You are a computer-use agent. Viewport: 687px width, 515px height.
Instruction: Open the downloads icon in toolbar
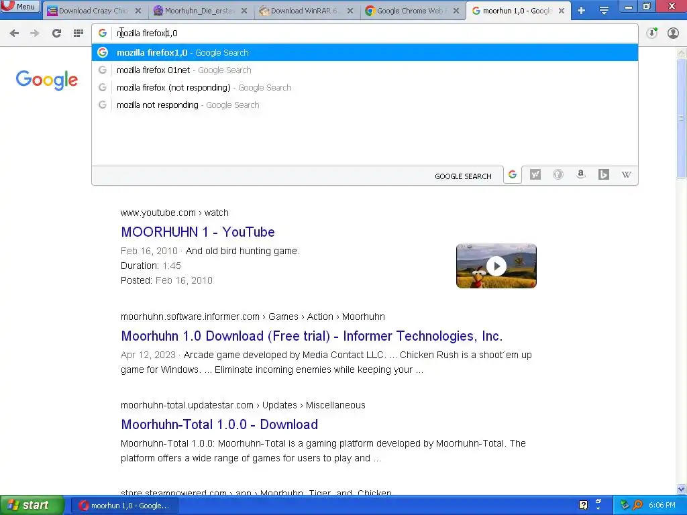(652, 33)
